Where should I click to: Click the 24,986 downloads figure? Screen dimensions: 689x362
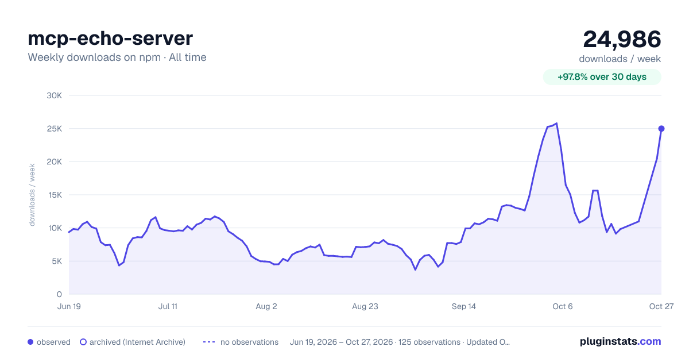coord(622,39)
